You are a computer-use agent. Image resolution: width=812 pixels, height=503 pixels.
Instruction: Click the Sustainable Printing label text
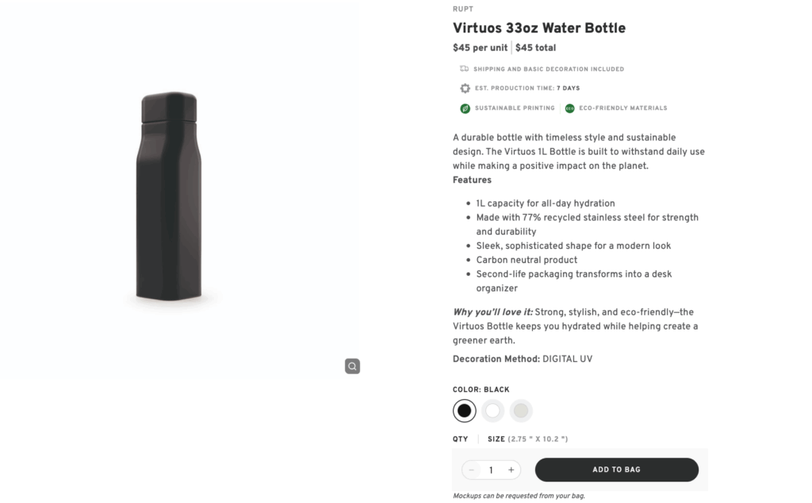click(x=514, y=108)
